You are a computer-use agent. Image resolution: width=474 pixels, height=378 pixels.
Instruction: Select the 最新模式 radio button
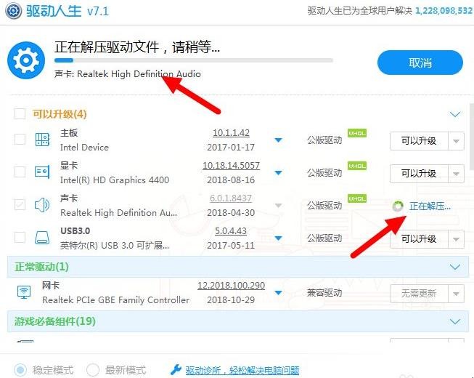coord(93,370)
